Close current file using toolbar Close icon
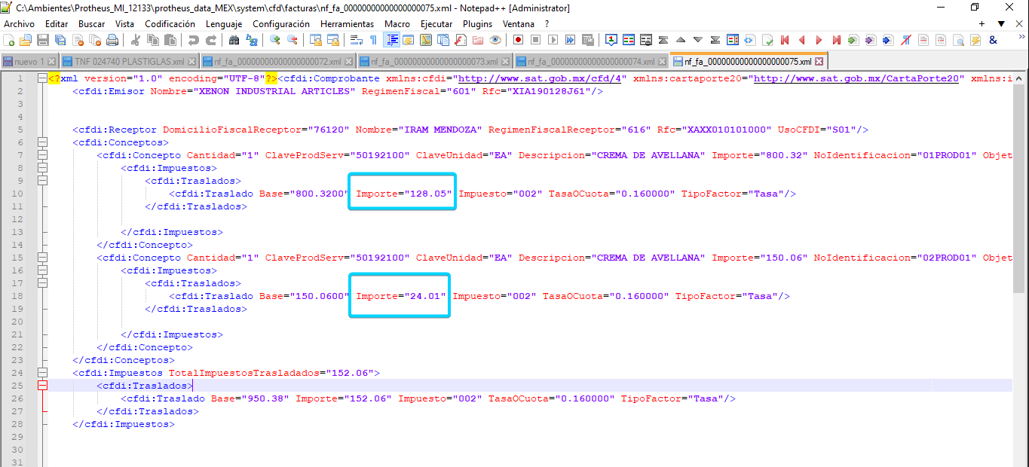 (78, 40)
